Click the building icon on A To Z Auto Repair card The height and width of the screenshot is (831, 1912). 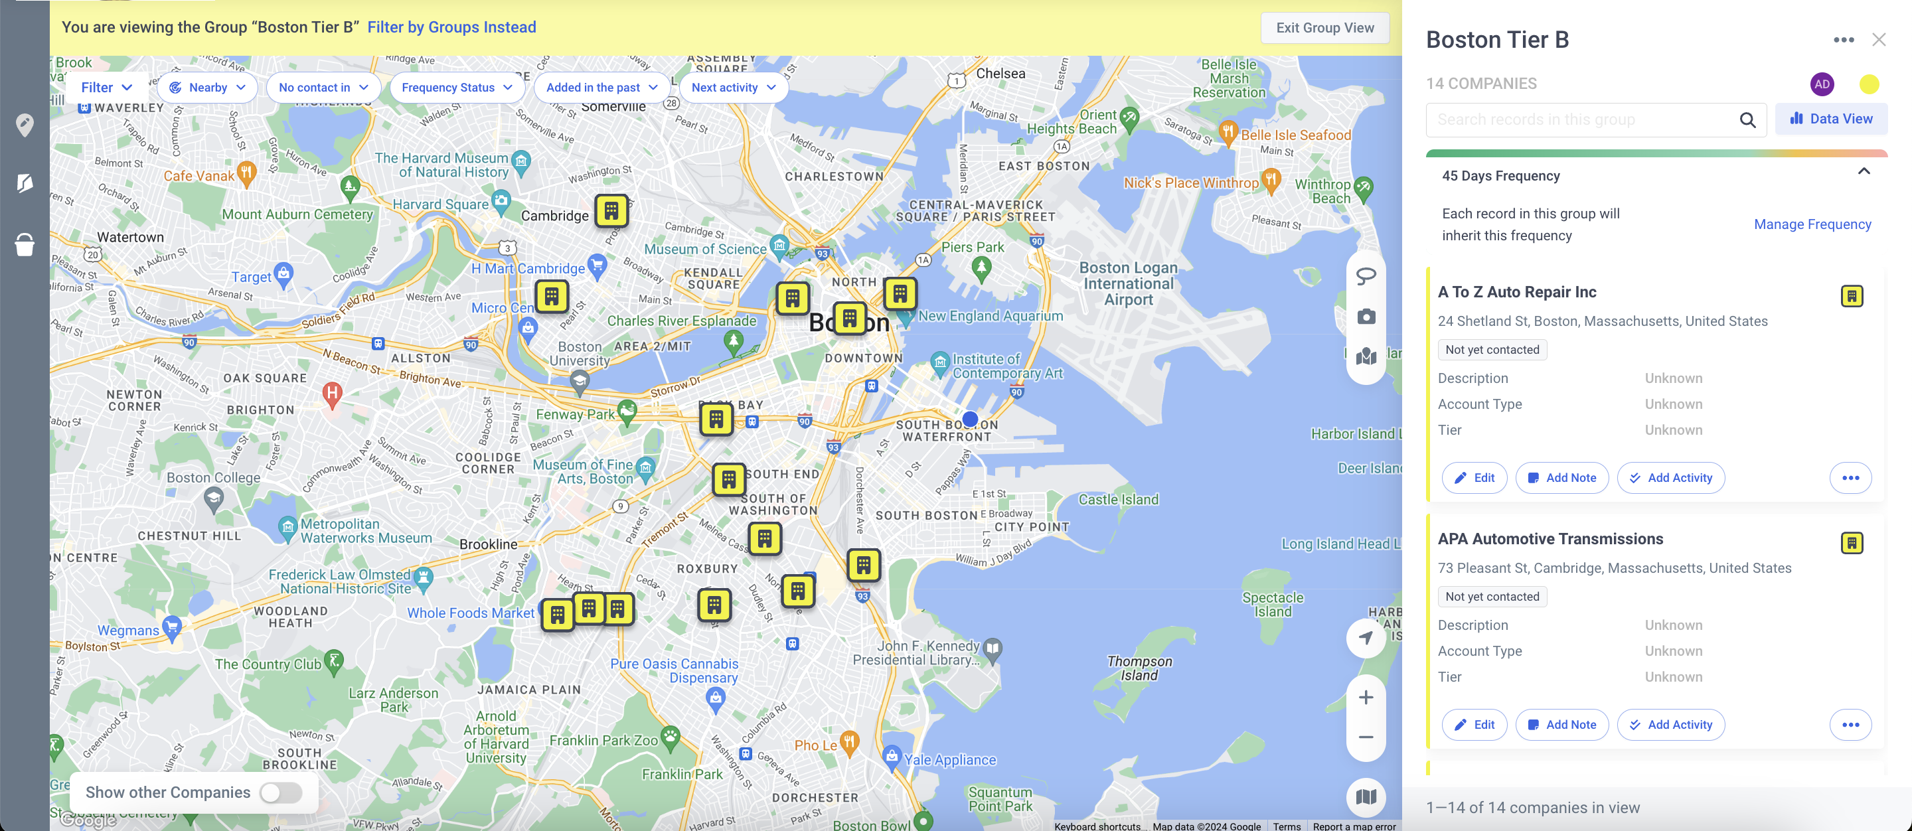[1851, 296]
